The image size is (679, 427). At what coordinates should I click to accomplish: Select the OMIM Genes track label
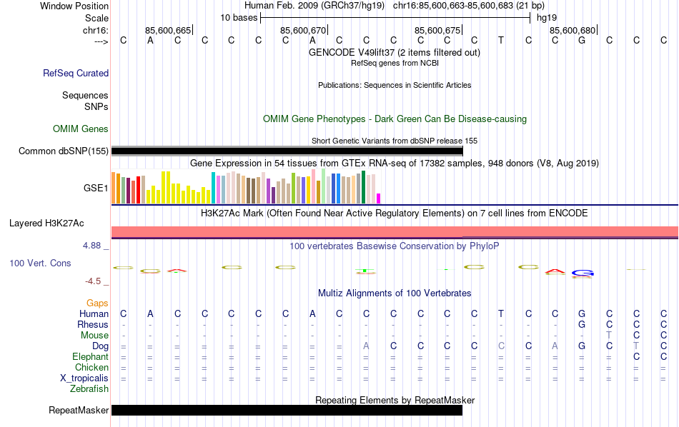point(80,129)
